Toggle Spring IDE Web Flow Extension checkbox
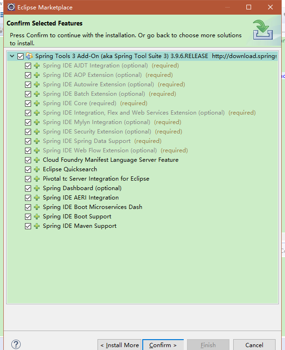Viewport: 285px width, 350px height. [x=28, y=150]
